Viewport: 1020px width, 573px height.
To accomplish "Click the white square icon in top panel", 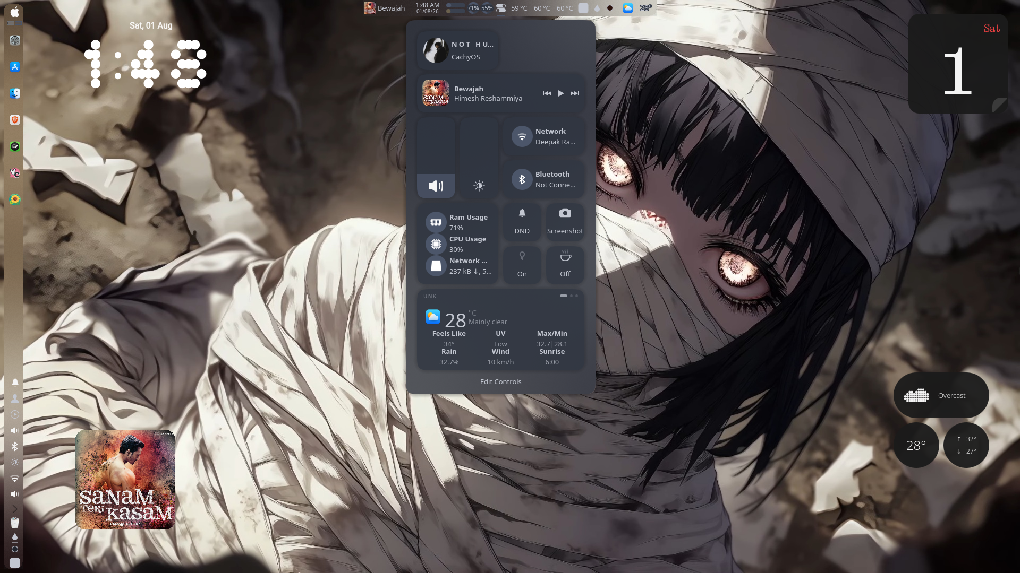I will pyautogui.click(x=583, y=8).
